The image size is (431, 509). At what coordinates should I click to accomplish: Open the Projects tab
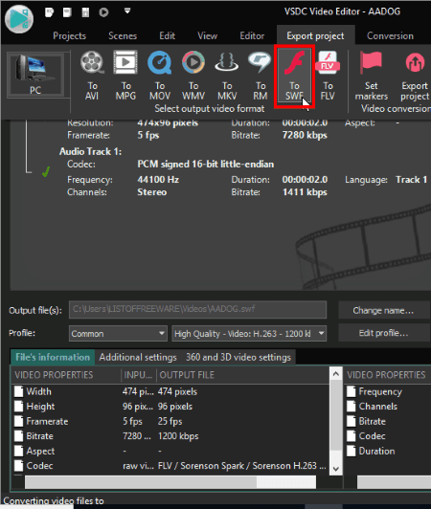pyautogui.click(x=70, y=35)
